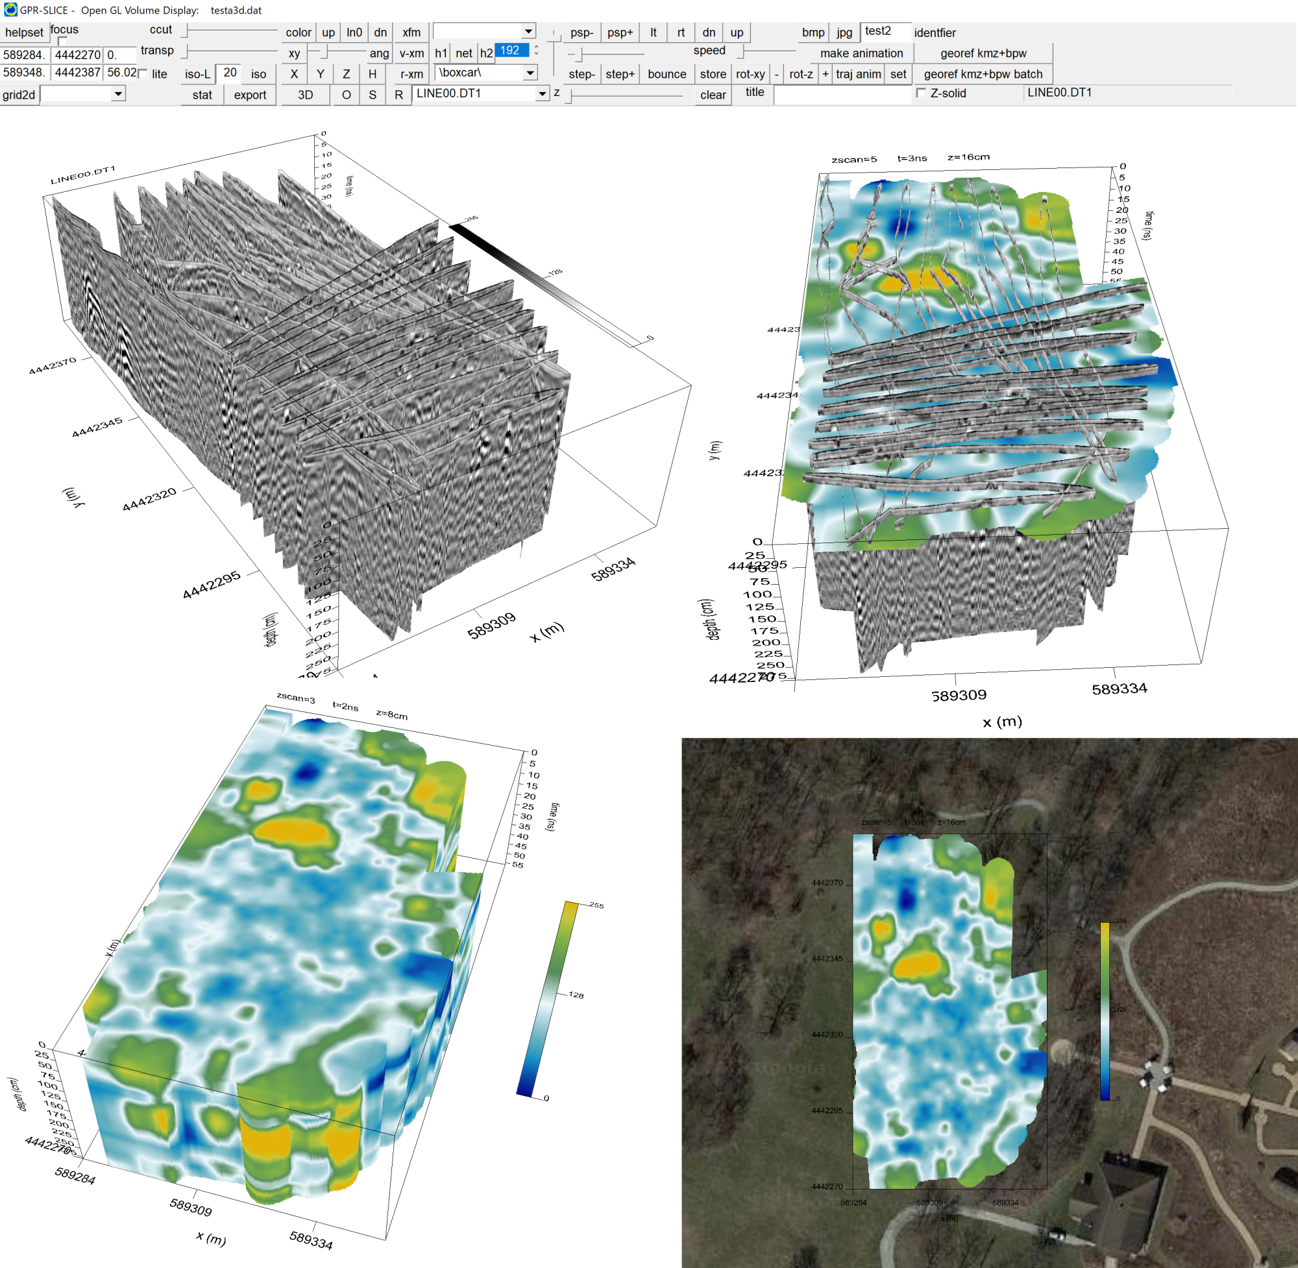Click the bounce animation button
This screenshot has height=1268, width=1298.
pyautogui.click(x=666, y=74)
